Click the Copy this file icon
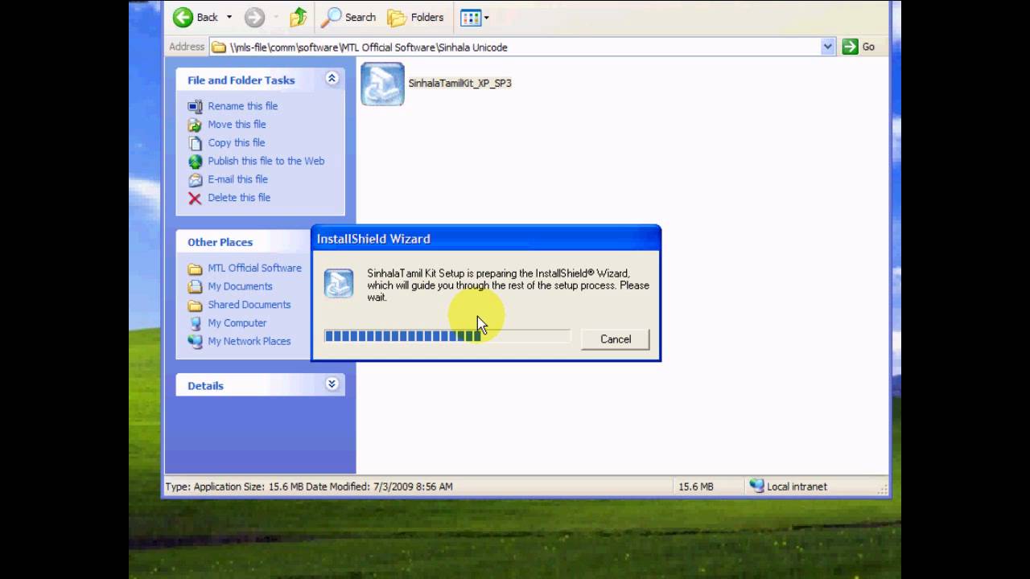1030x579 pixels. pyautogui.click(x=195, y=143)
